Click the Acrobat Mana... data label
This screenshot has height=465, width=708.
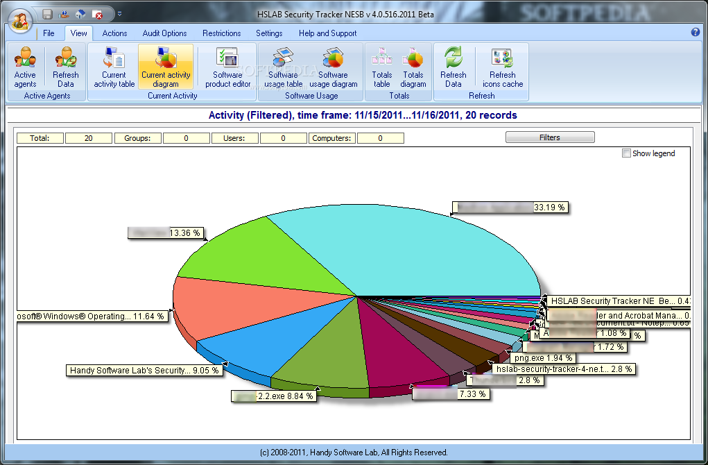[618, 315]
